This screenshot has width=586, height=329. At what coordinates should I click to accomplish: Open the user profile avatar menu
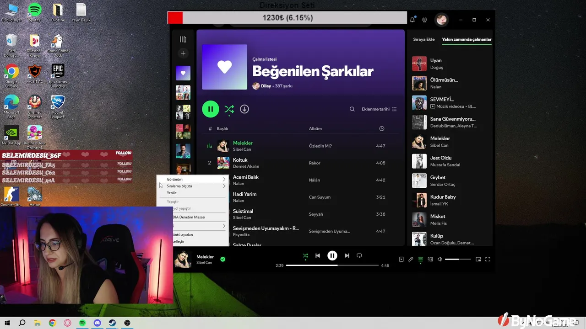click(x=441, y=20)
